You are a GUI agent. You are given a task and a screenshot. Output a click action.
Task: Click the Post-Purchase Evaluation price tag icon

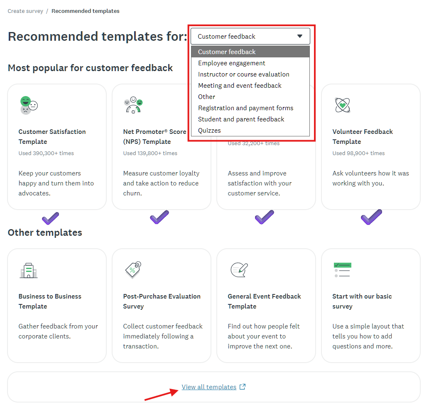133,270
